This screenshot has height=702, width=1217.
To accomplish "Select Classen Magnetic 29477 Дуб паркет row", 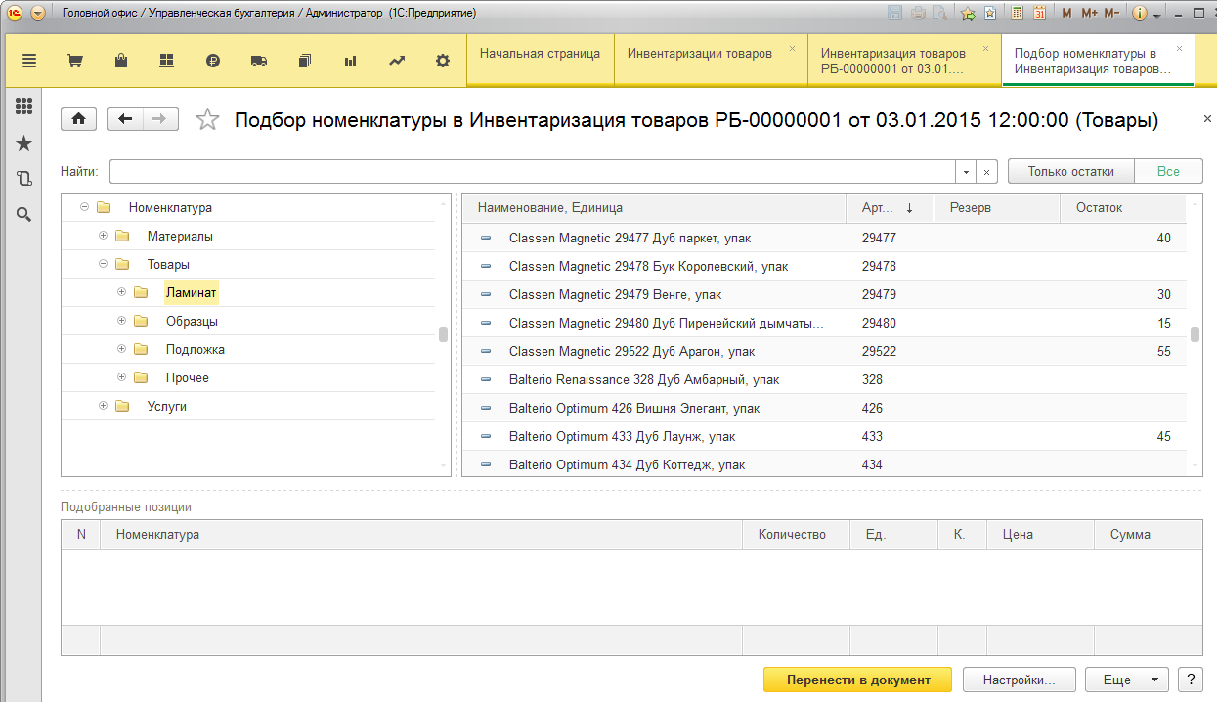I will pyautogui.click(x=823, y=238).
